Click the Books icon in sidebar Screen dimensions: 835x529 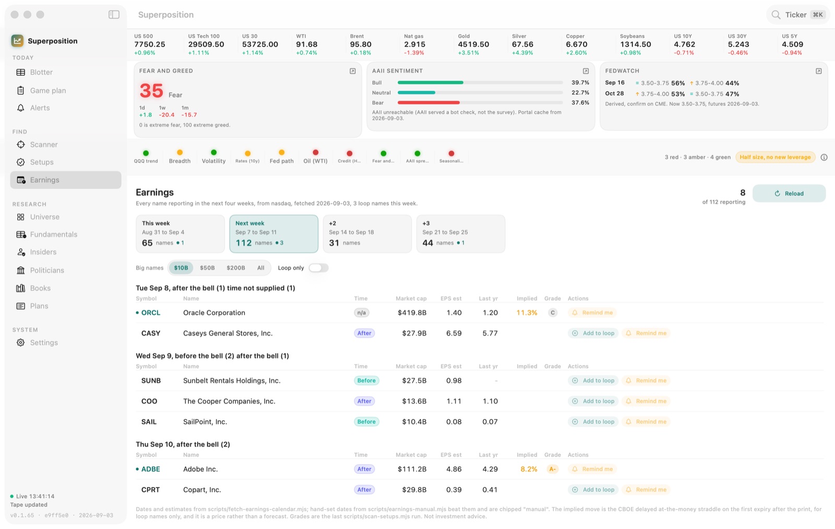point(21,288)
